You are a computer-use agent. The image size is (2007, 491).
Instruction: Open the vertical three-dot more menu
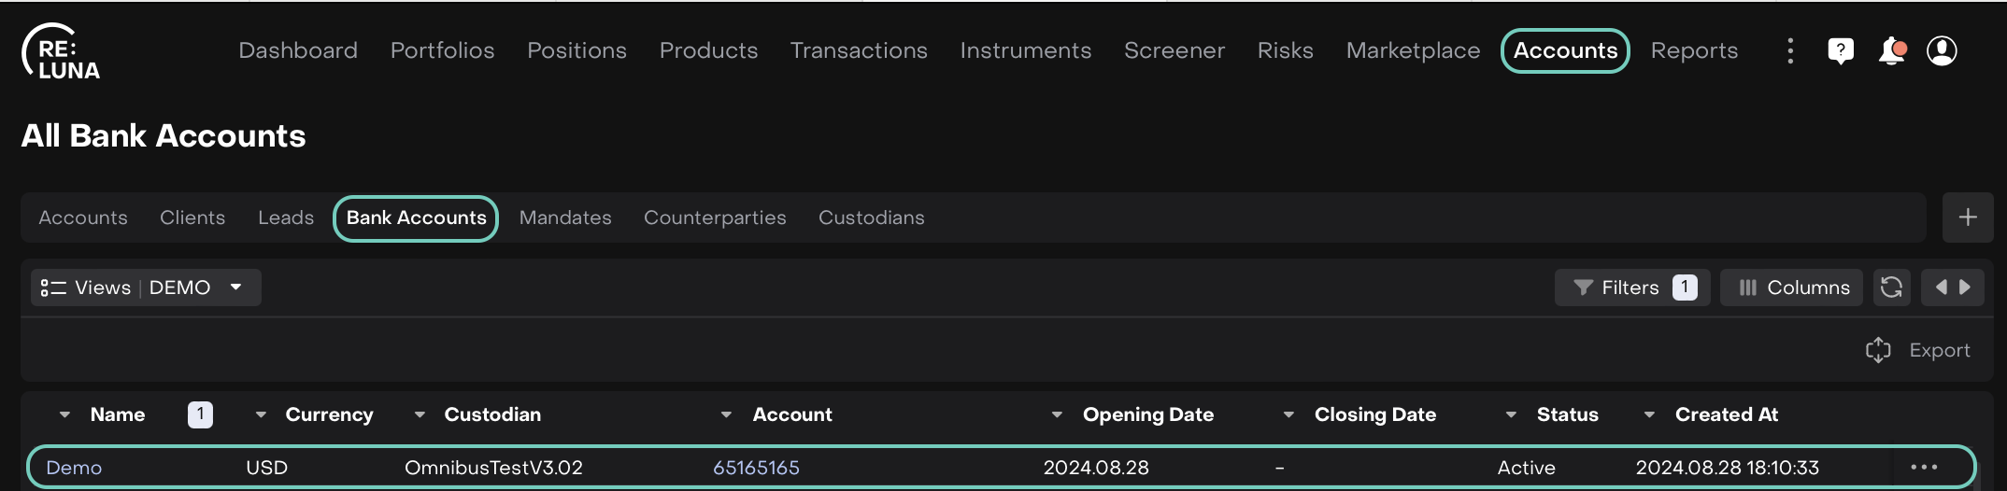pyautogui.click(x=1789, y=50)
